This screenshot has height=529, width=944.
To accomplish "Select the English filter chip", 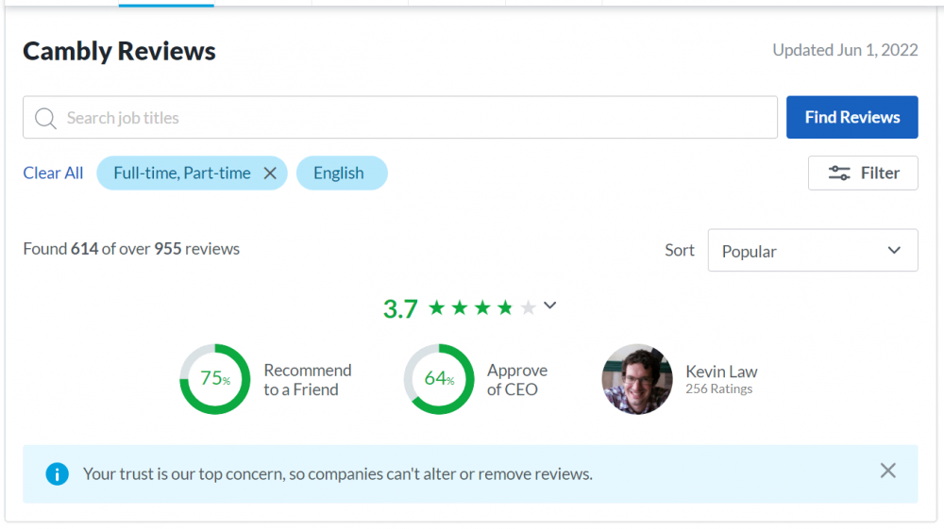I will (x=342, y=174).
